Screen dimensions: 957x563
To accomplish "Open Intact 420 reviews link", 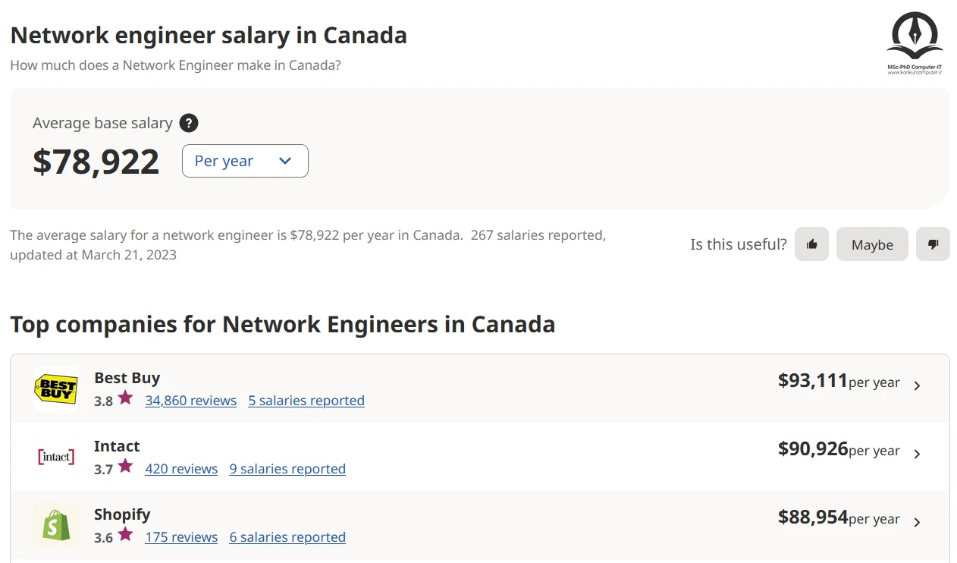I will [181, 469].
